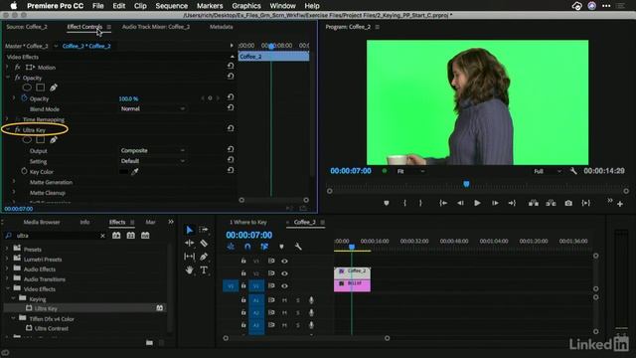Toggle animation stopwatch for Key Color
Image resolution: width=636 pixels, height=358 pixels.
click(x=24, y=171)
